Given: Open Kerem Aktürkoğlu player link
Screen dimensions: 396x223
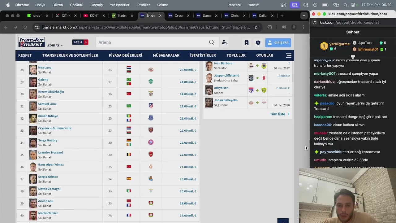Looking at the screenshot, I should tap(51, 92).
